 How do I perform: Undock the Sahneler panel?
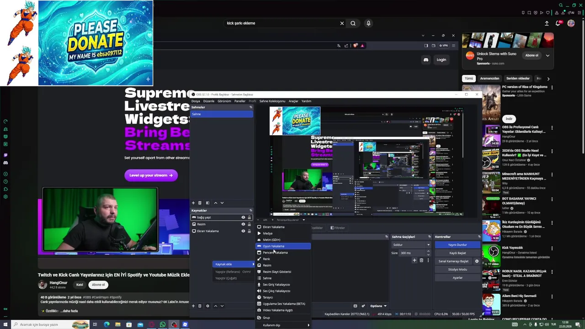pyautogui.click(x=250, y=107)
